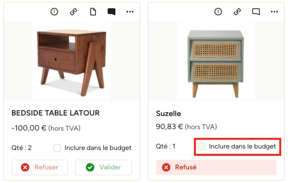Open three-dots menu on Suzelle card
Image resolution: width=288 pixels, height=183 pixels.
274,12
